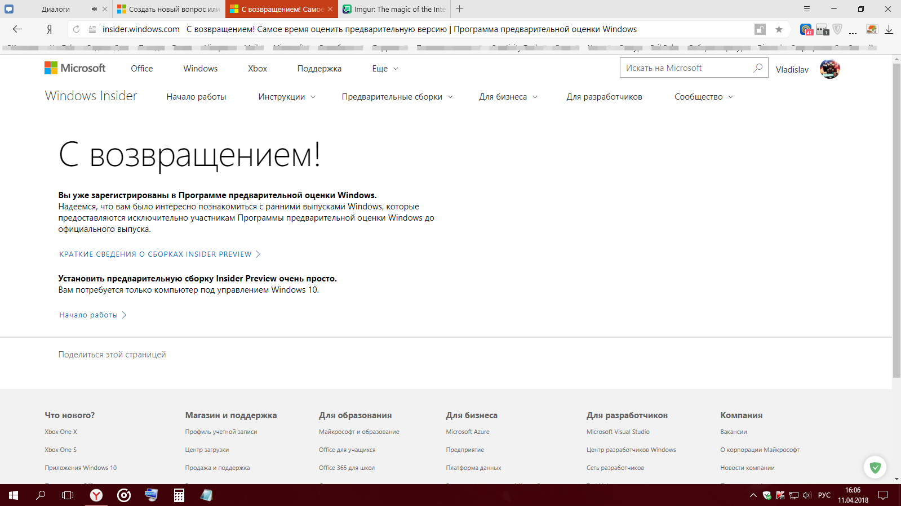Mute the Диалоги tab speaker icon
Image resolution: width=901 pixels, height=506 pixels.
tap(94, 9)
